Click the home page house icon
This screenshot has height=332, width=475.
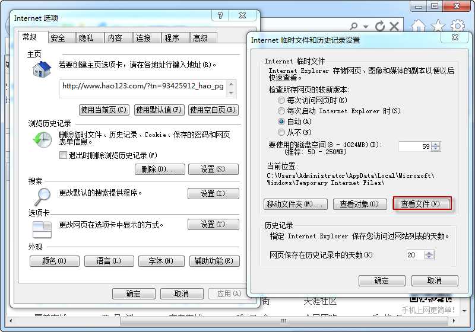[x=42, y=69]
